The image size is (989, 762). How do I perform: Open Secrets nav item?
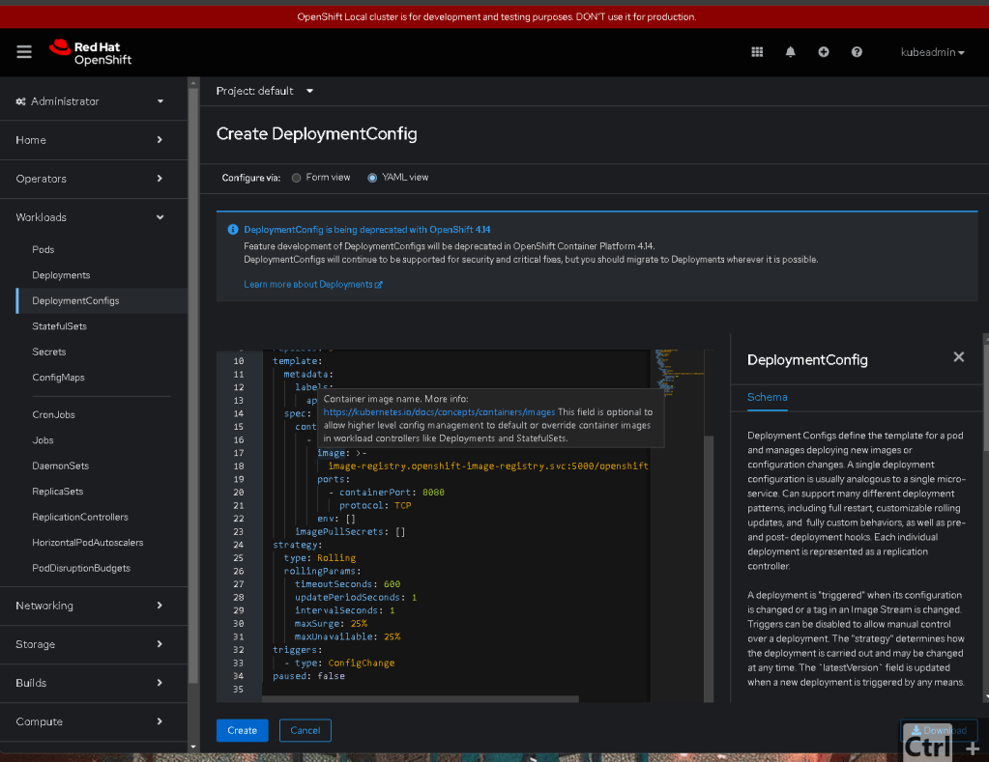49,352
